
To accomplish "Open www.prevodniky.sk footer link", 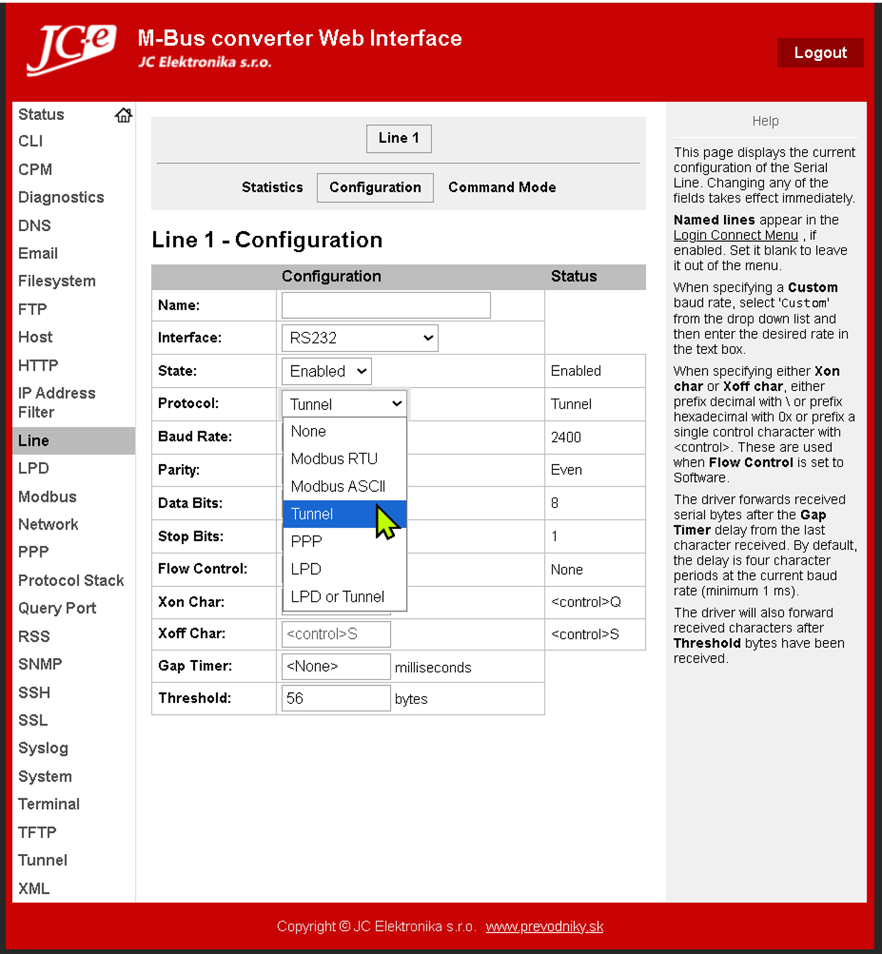I will 544,927.
